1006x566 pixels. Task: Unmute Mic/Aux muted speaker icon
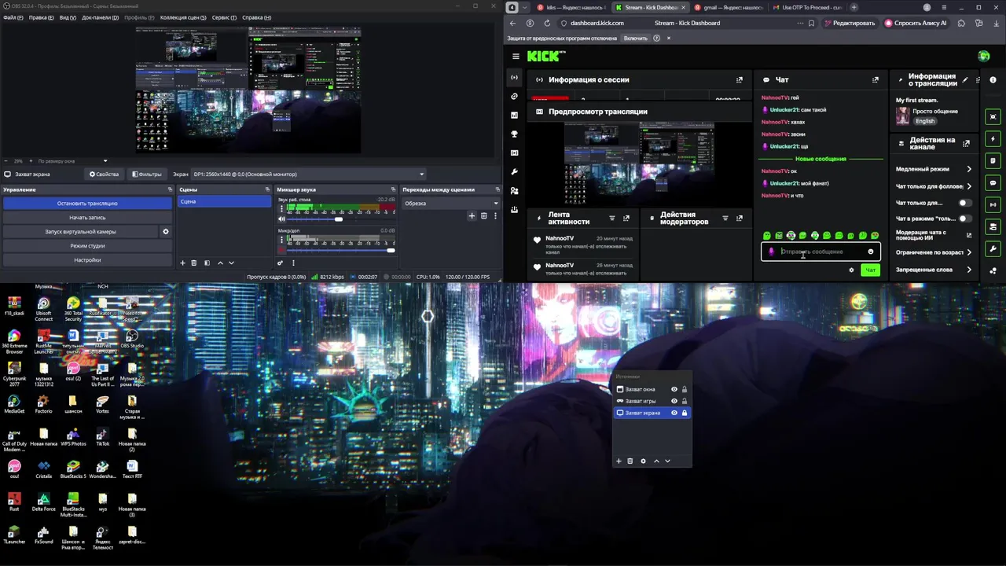coord(281,250)
